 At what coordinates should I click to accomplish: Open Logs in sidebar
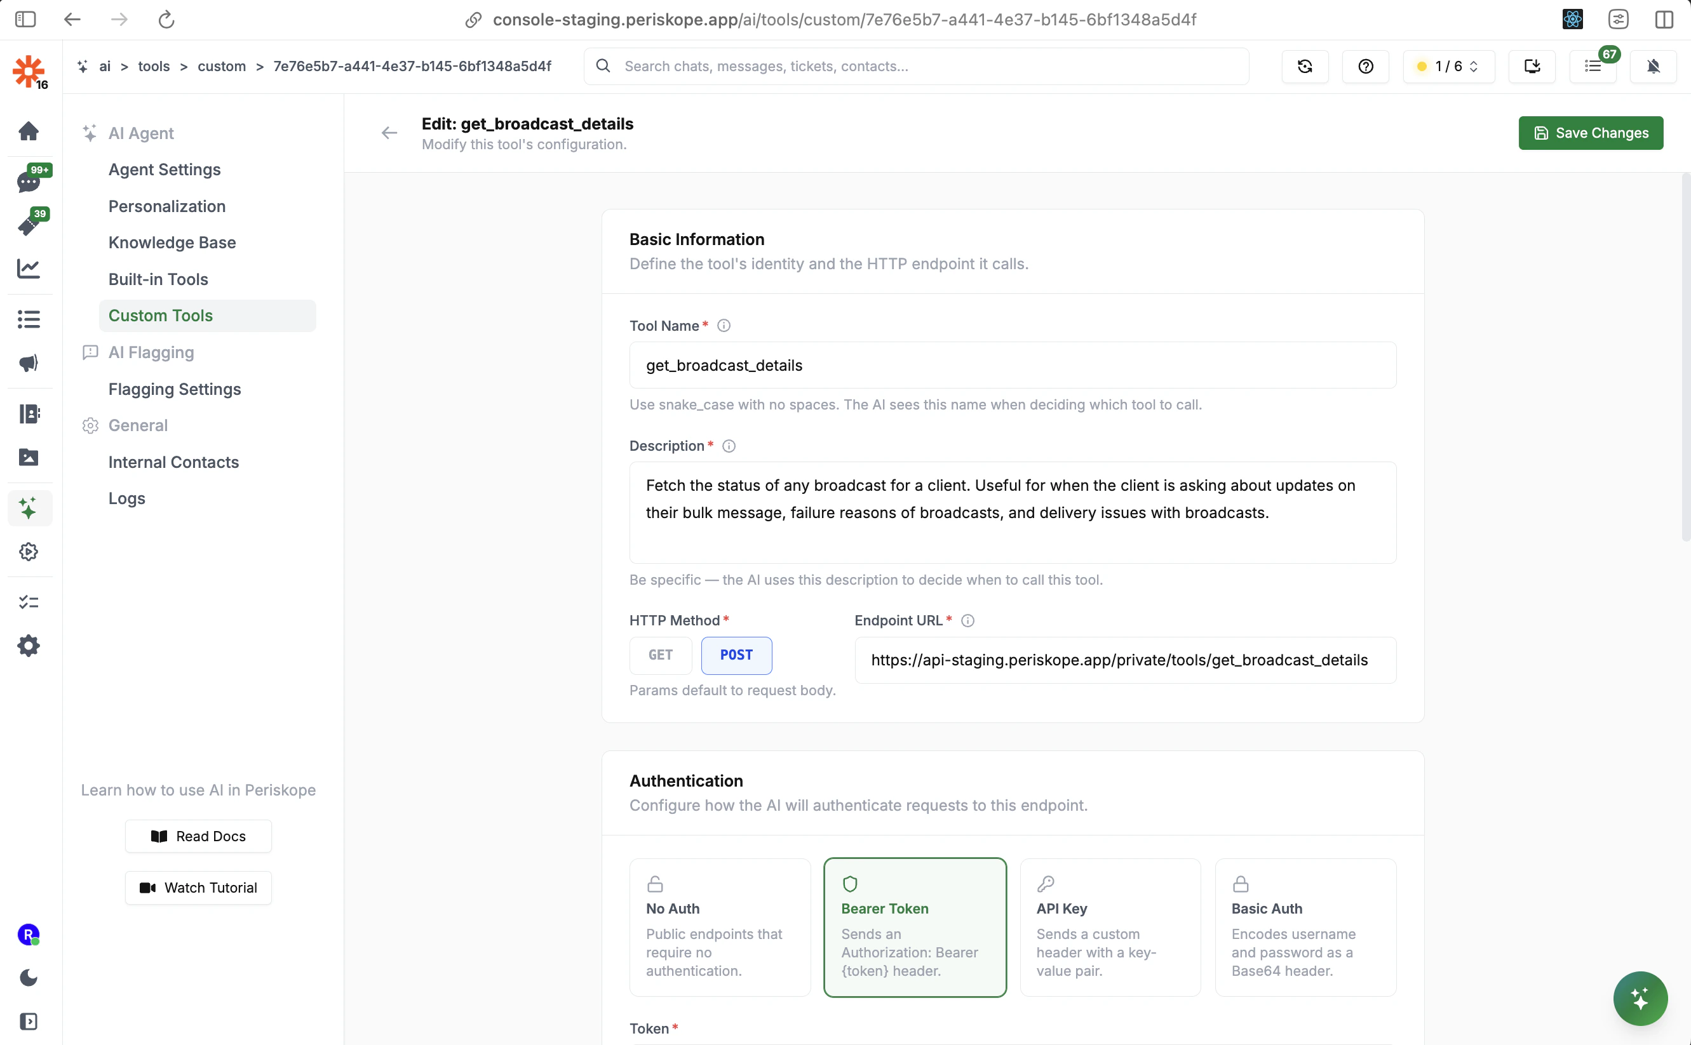[x=126, y=498]
